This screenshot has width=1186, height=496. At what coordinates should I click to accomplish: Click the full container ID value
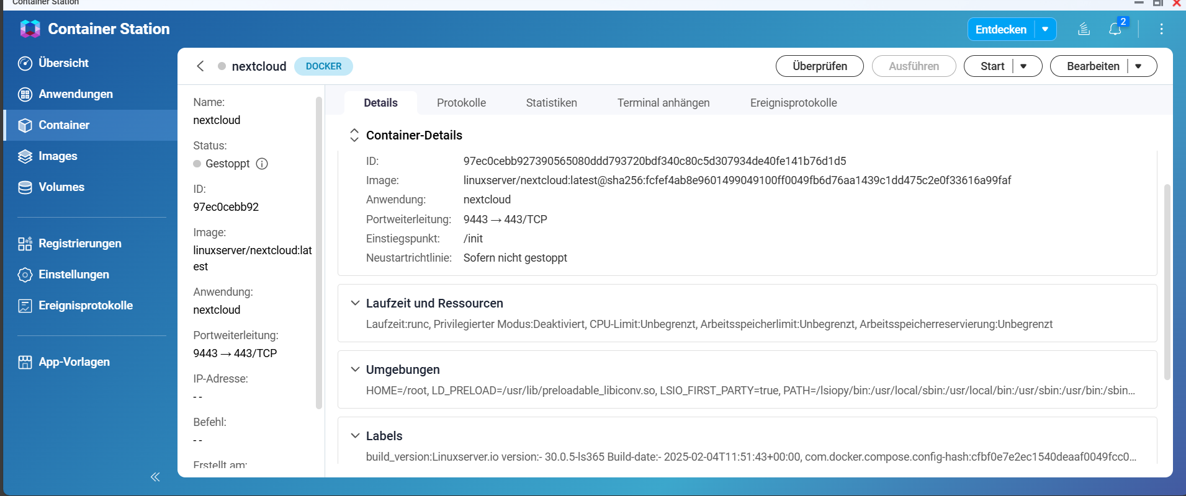pyautogui.click(x=655, y=161)
